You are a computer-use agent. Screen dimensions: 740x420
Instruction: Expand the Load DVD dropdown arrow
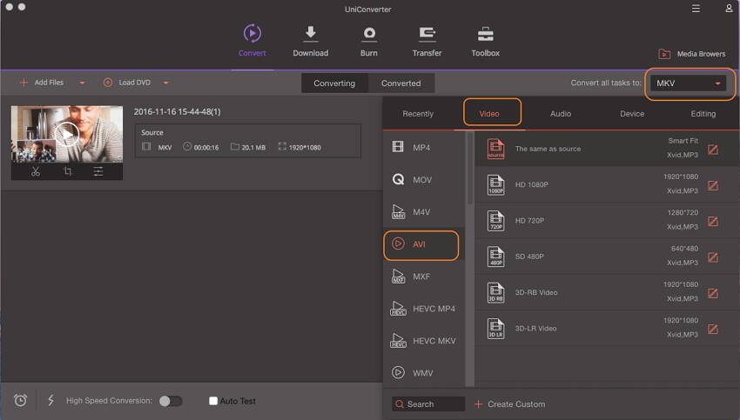pos(165,83)
